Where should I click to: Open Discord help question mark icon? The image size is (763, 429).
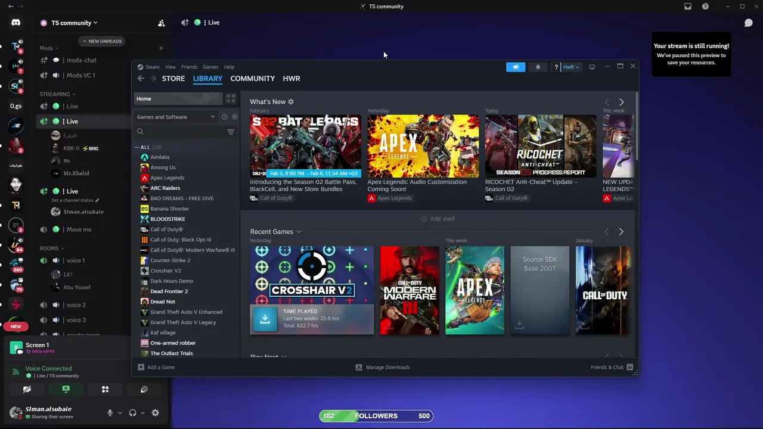click(705, 7)
